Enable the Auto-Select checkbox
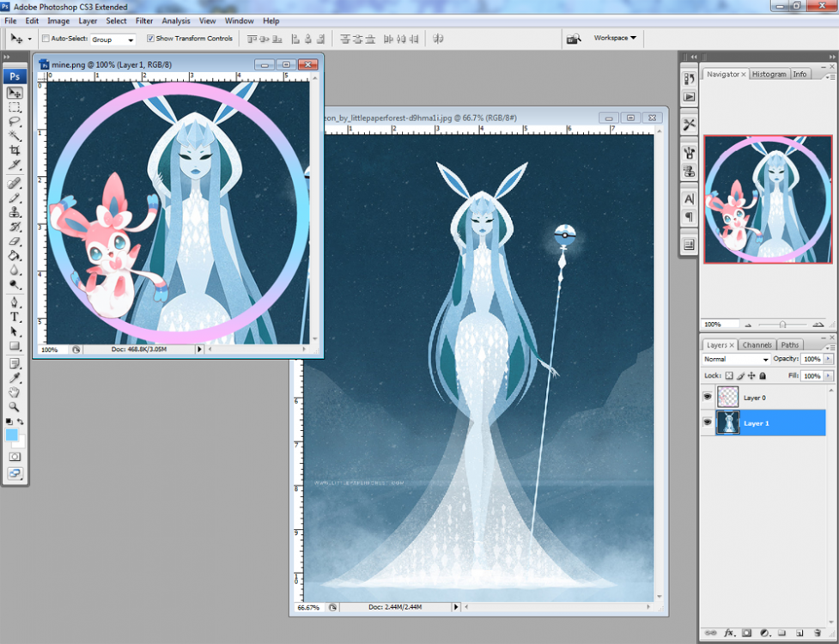 pyautogui.click(x=46, y=39)
